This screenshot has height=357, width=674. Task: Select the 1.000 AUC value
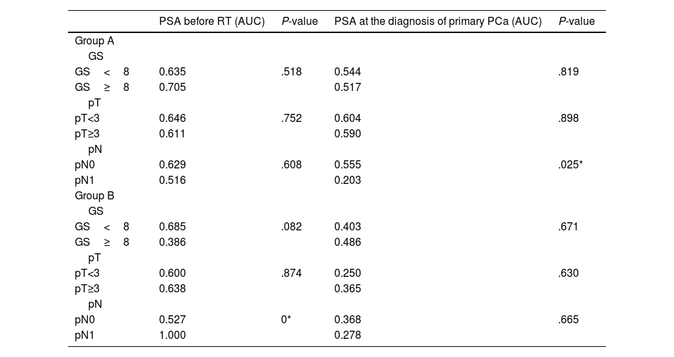173,335
